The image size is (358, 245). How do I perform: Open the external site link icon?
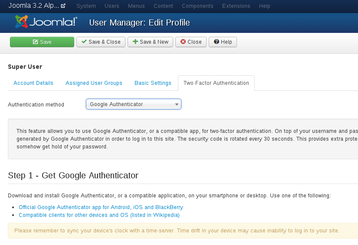pos(63,6)
